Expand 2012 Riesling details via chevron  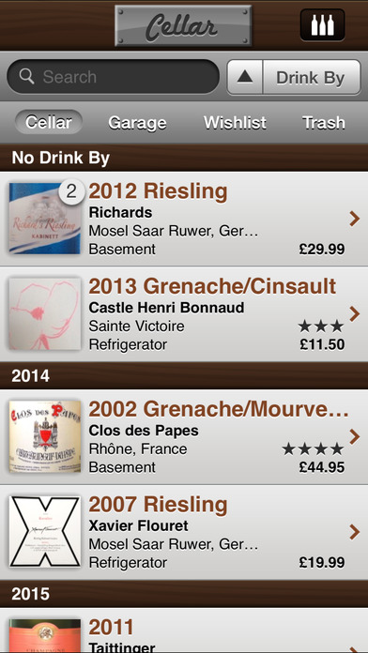tap(354, 219)
